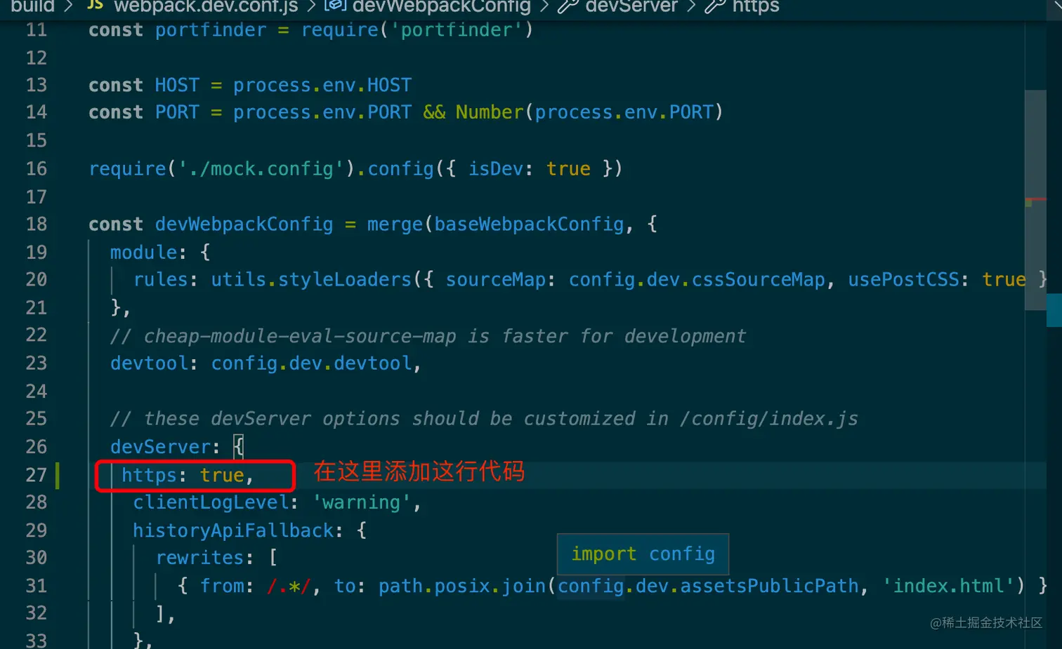This screenshot has width=1062, height=649.
Task: Click line number 18 in gutter
Action: tap(36, 224)
